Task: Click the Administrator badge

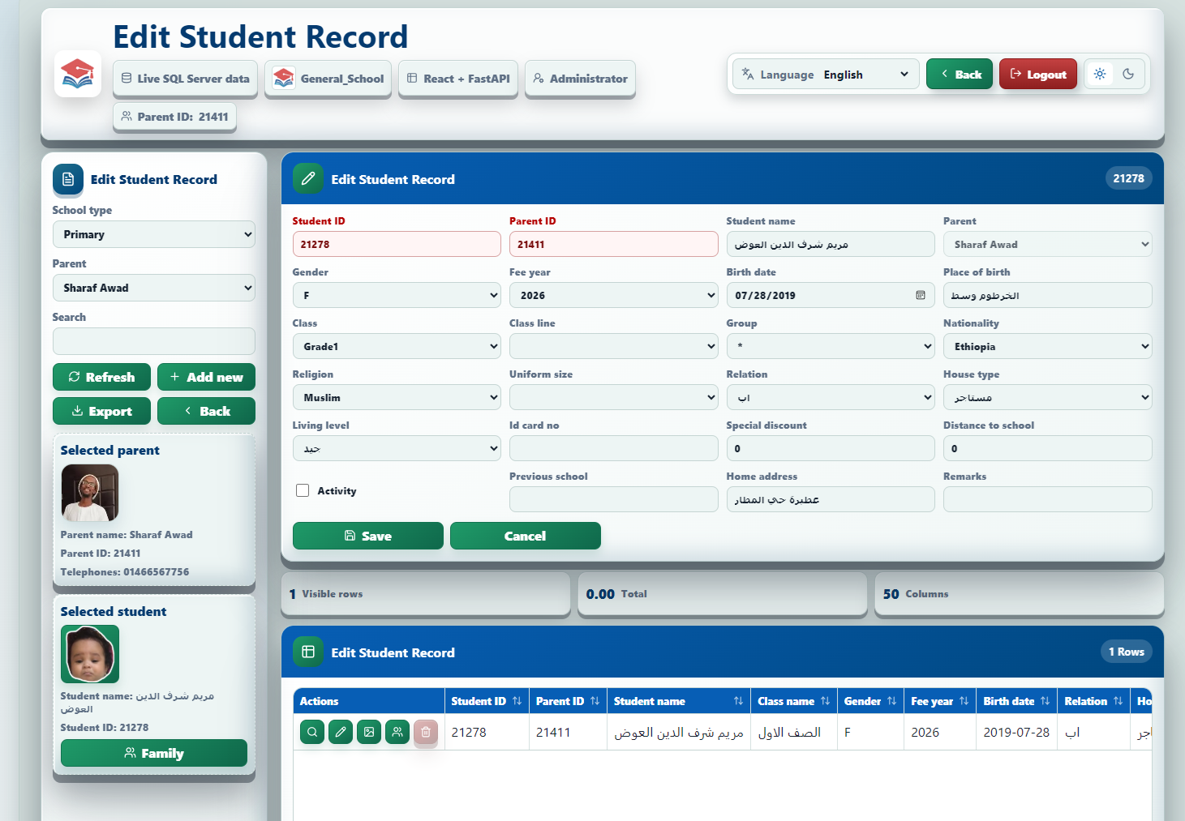Action: tap(580, 79)
